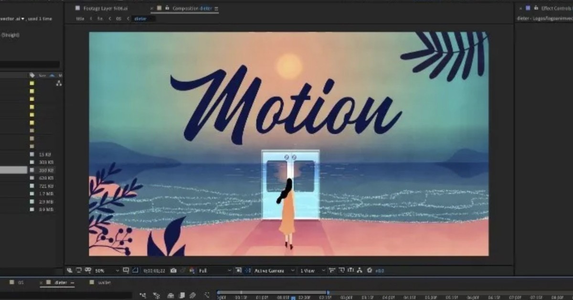Click the label swatch beside 15 KB

point(32,154)
